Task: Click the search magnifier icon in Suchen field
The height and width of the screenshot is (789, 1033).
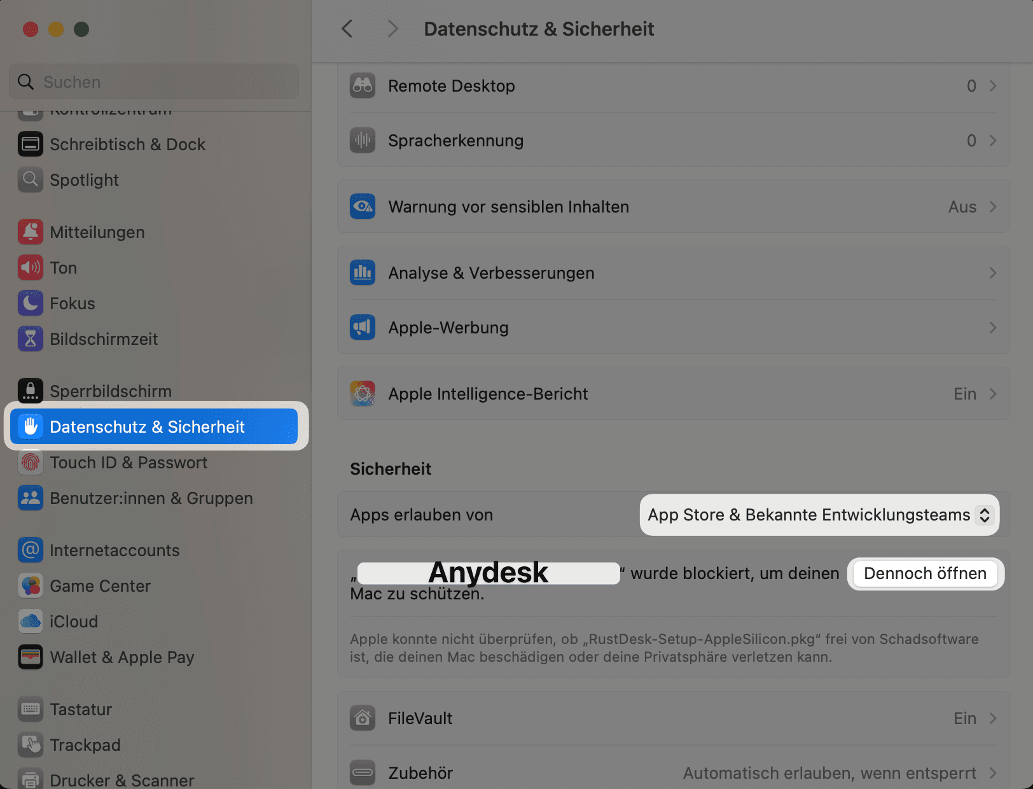Action: tap(25, 82)
